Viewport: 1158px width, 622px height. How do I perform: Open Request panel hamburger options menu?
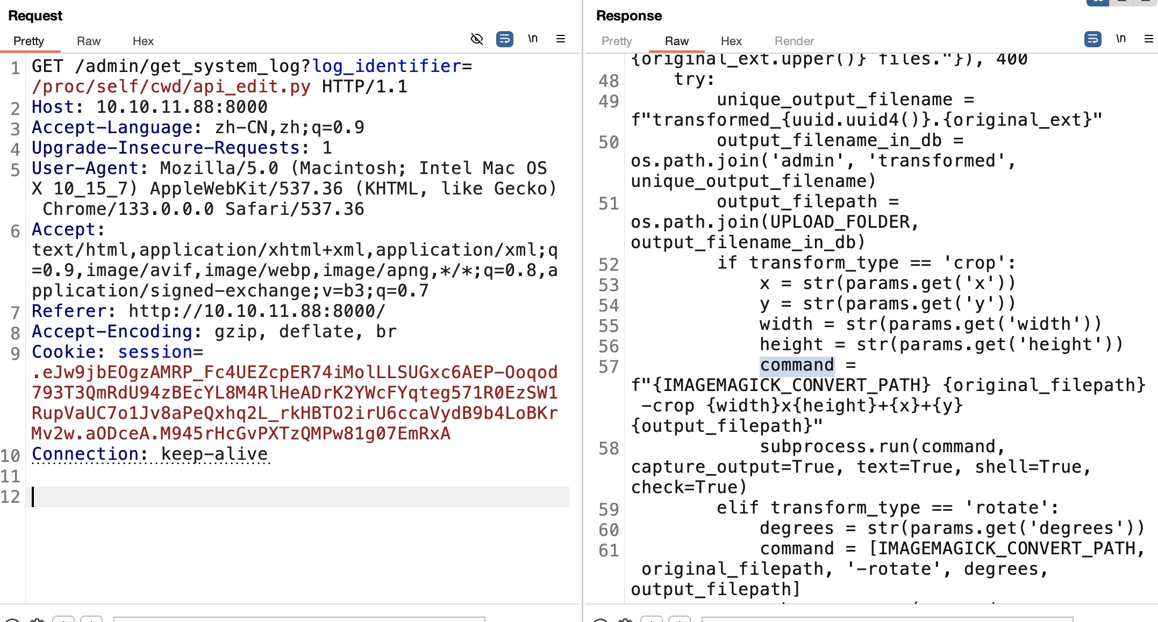(560, 39)
